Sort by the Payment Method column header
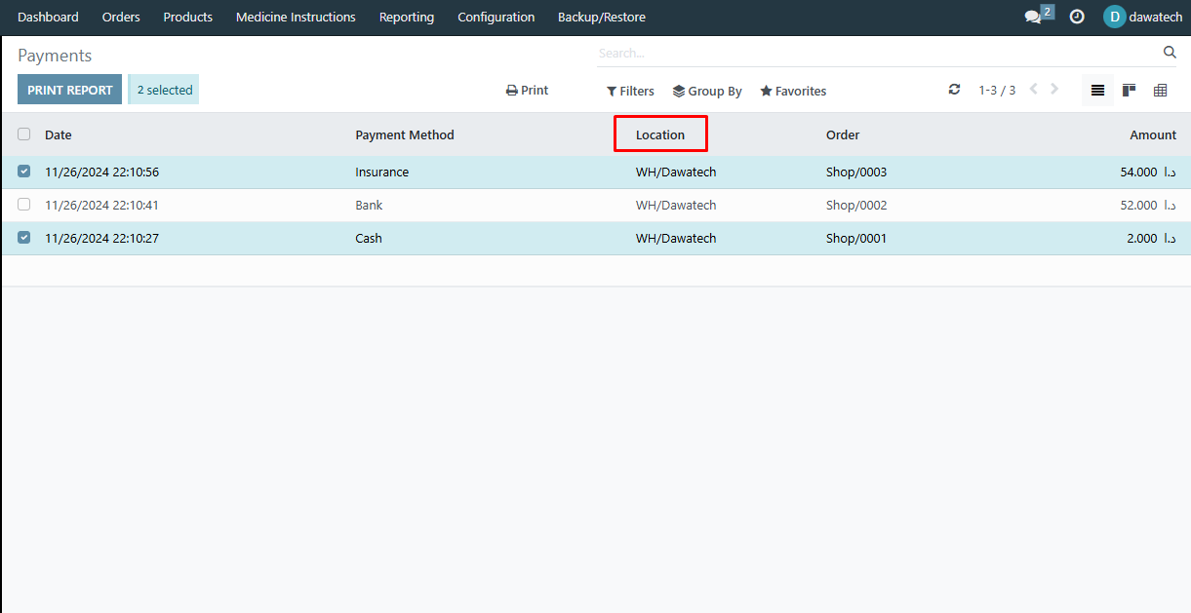 tap(405, 134)
